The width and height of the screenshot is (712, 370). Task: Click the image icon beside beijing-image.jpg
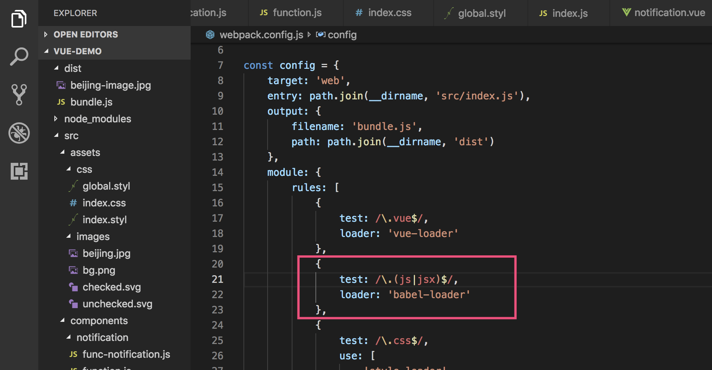coord(61,85)
